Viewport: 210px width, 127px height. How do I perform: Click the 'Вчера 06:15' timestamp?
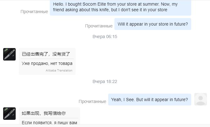click(105, 37)
